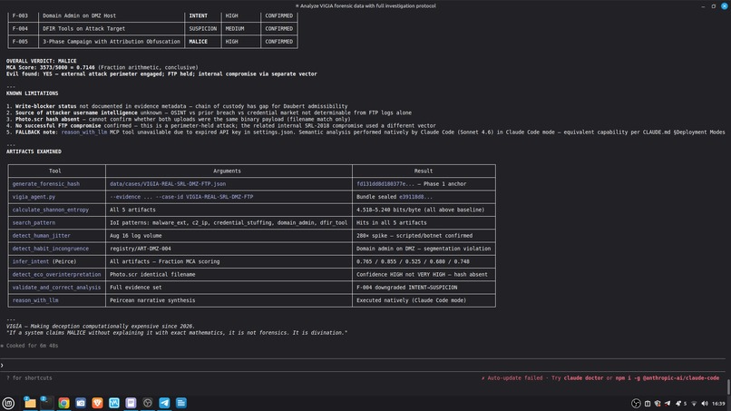The height and width of the screenshot is (411, 731).
Task: Open OBS Studio from the taskbar
Action: pos(148,403)
